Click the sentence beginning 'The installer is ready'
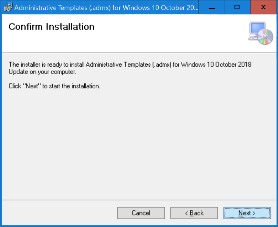The image size is (278, 227). coord(130,64)
